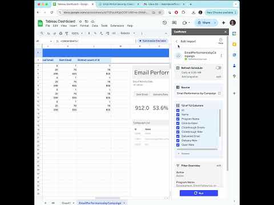Uncheck the Program Name column checkbox
Image resolution: width=274 pixels, height=205 pixels.
point(178,119)
